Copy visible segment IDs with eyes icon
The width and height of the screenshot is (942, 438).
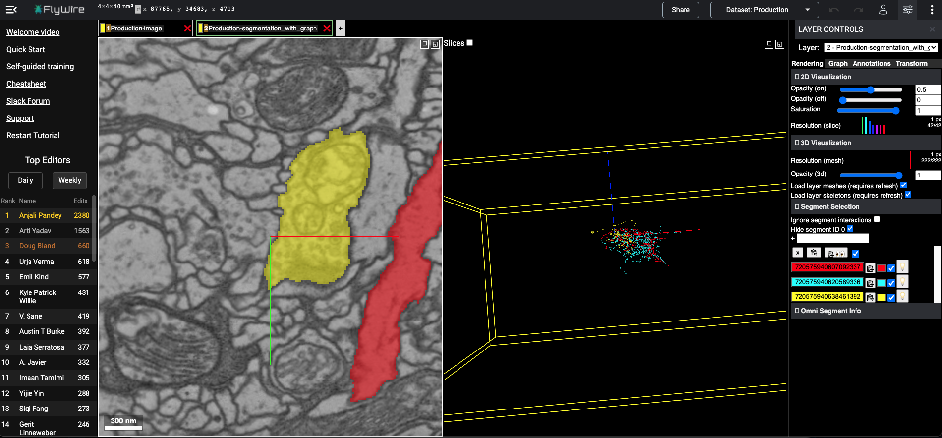pyautogui.click(x=835, y=253)
